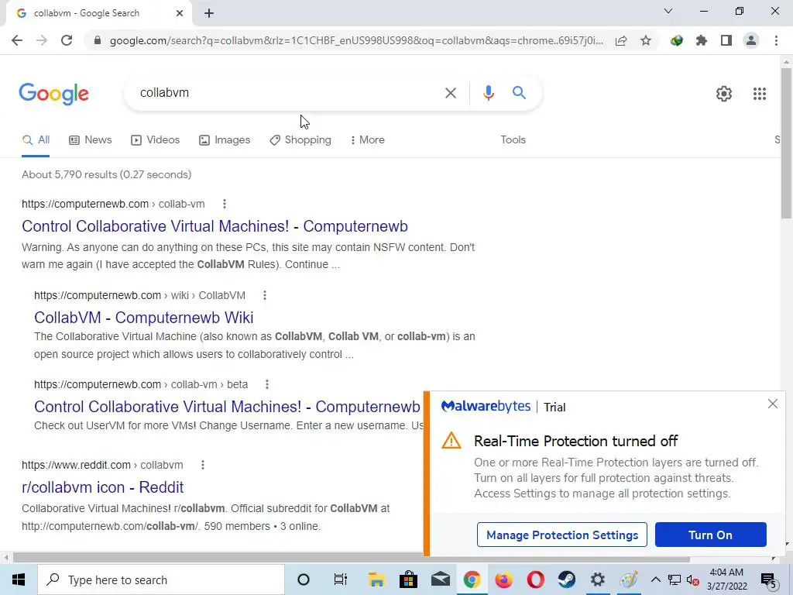
Task: Open the Google apps grid
Action: click(x=759, y=94)
